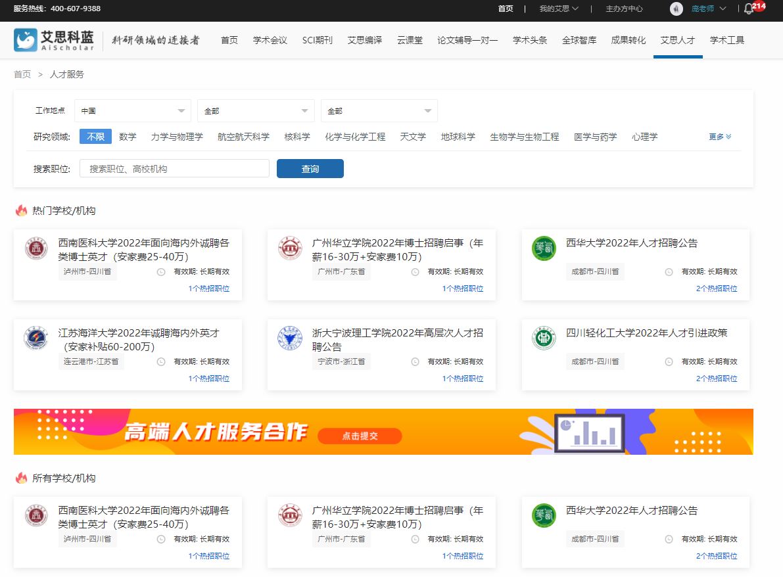
Task: Click the 西华大学 logo in 热门学校/机构
Action: click(x=544, y=248)
